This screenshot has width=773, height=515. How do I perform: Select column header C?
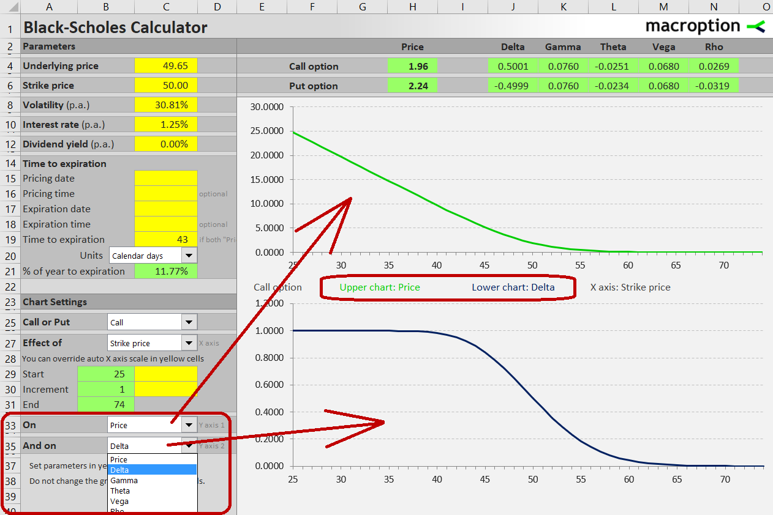165,7
